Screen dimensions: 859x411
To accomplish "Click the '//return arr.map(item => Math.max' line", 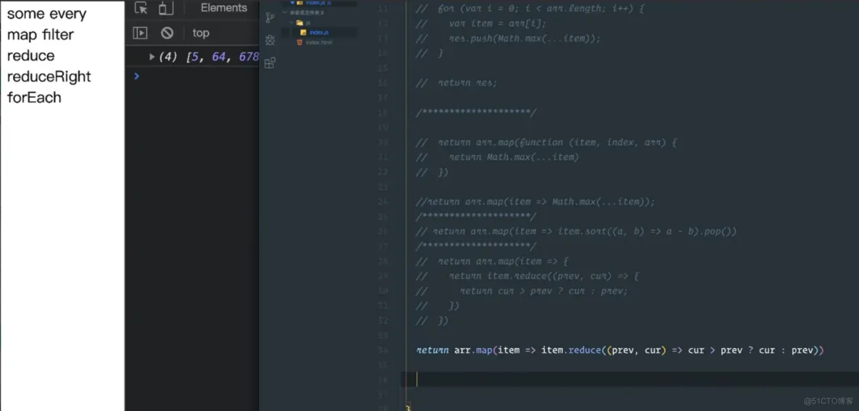I will tap(535, 202).
